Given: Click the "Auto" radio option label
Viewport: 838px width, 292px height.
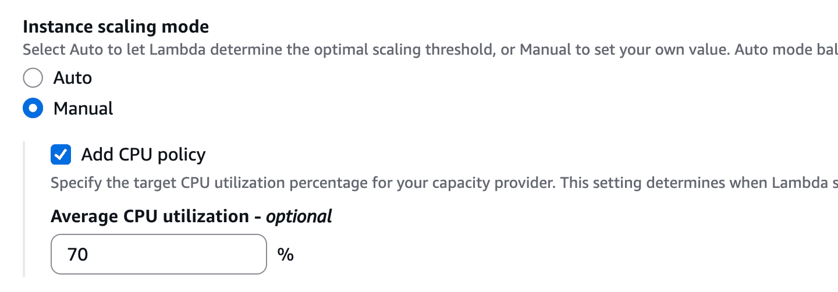Looking at the screenshot, I should click(73, 78).
